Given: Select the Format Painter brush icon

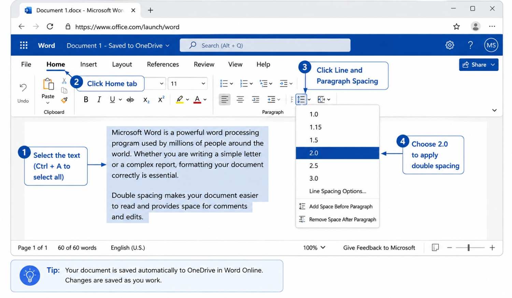Looking at the screenshot, I should tap(64, 100).
